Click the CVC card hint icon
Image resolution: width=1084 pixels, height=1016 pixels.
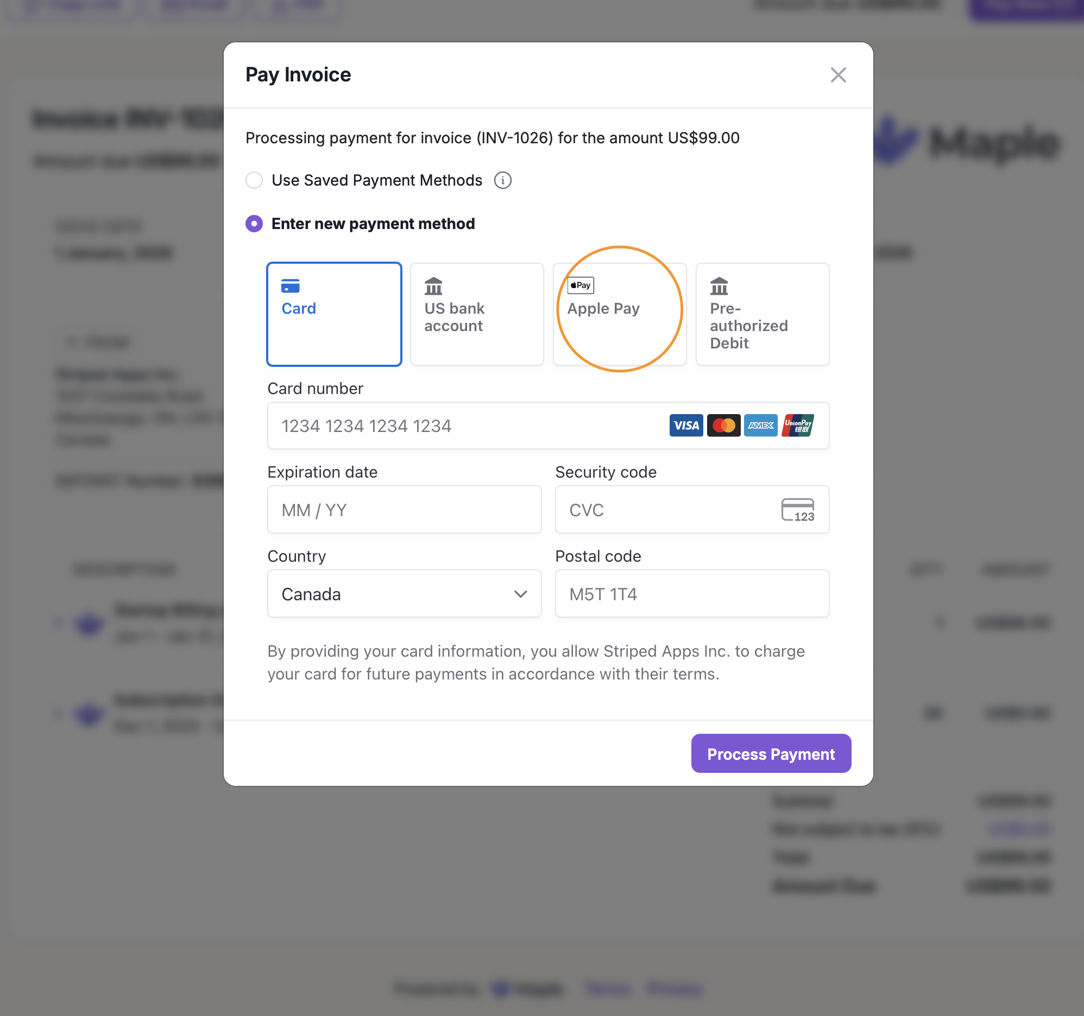(x=797, y=510)
